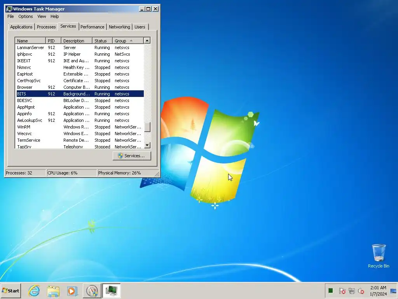Select the EapHost service row
398x299 pixels.
tap(80, 74)
